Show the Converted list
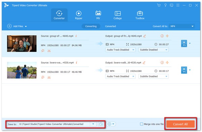 coord(110,26)
